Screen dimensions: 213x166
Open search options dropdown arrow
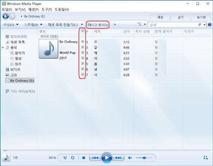[204, 25]
